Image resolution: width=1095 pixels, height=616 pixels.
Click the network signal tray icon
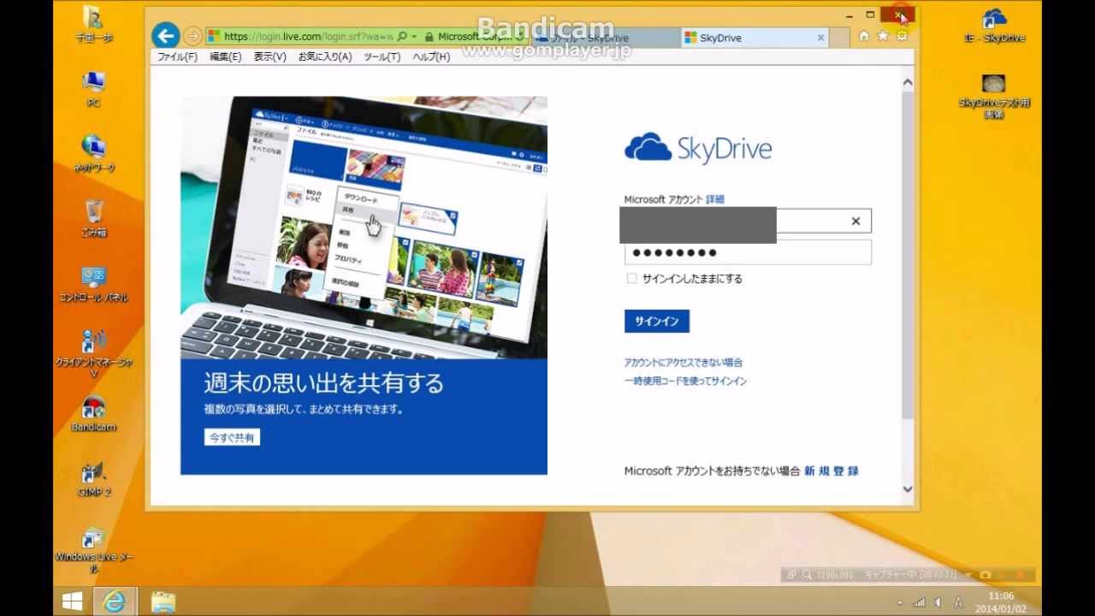click(x=920, y=603)
